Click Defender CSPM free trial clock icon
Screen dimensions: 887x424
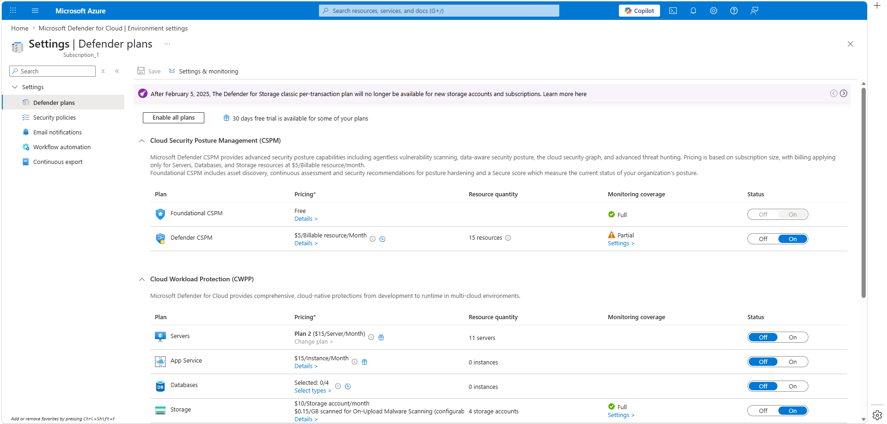click(383, 239)
